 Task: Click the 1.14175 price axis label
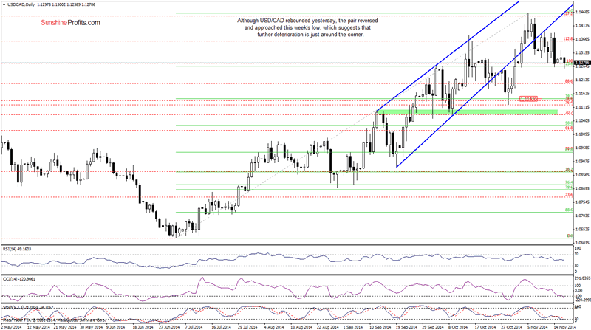click(x=582, y=26)
